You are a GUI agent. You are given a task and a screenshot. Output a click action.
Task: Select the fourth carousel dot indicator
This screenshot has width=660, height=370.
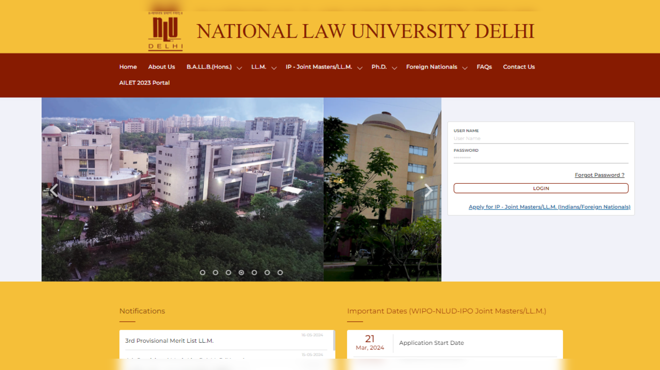tap(241, 272)
